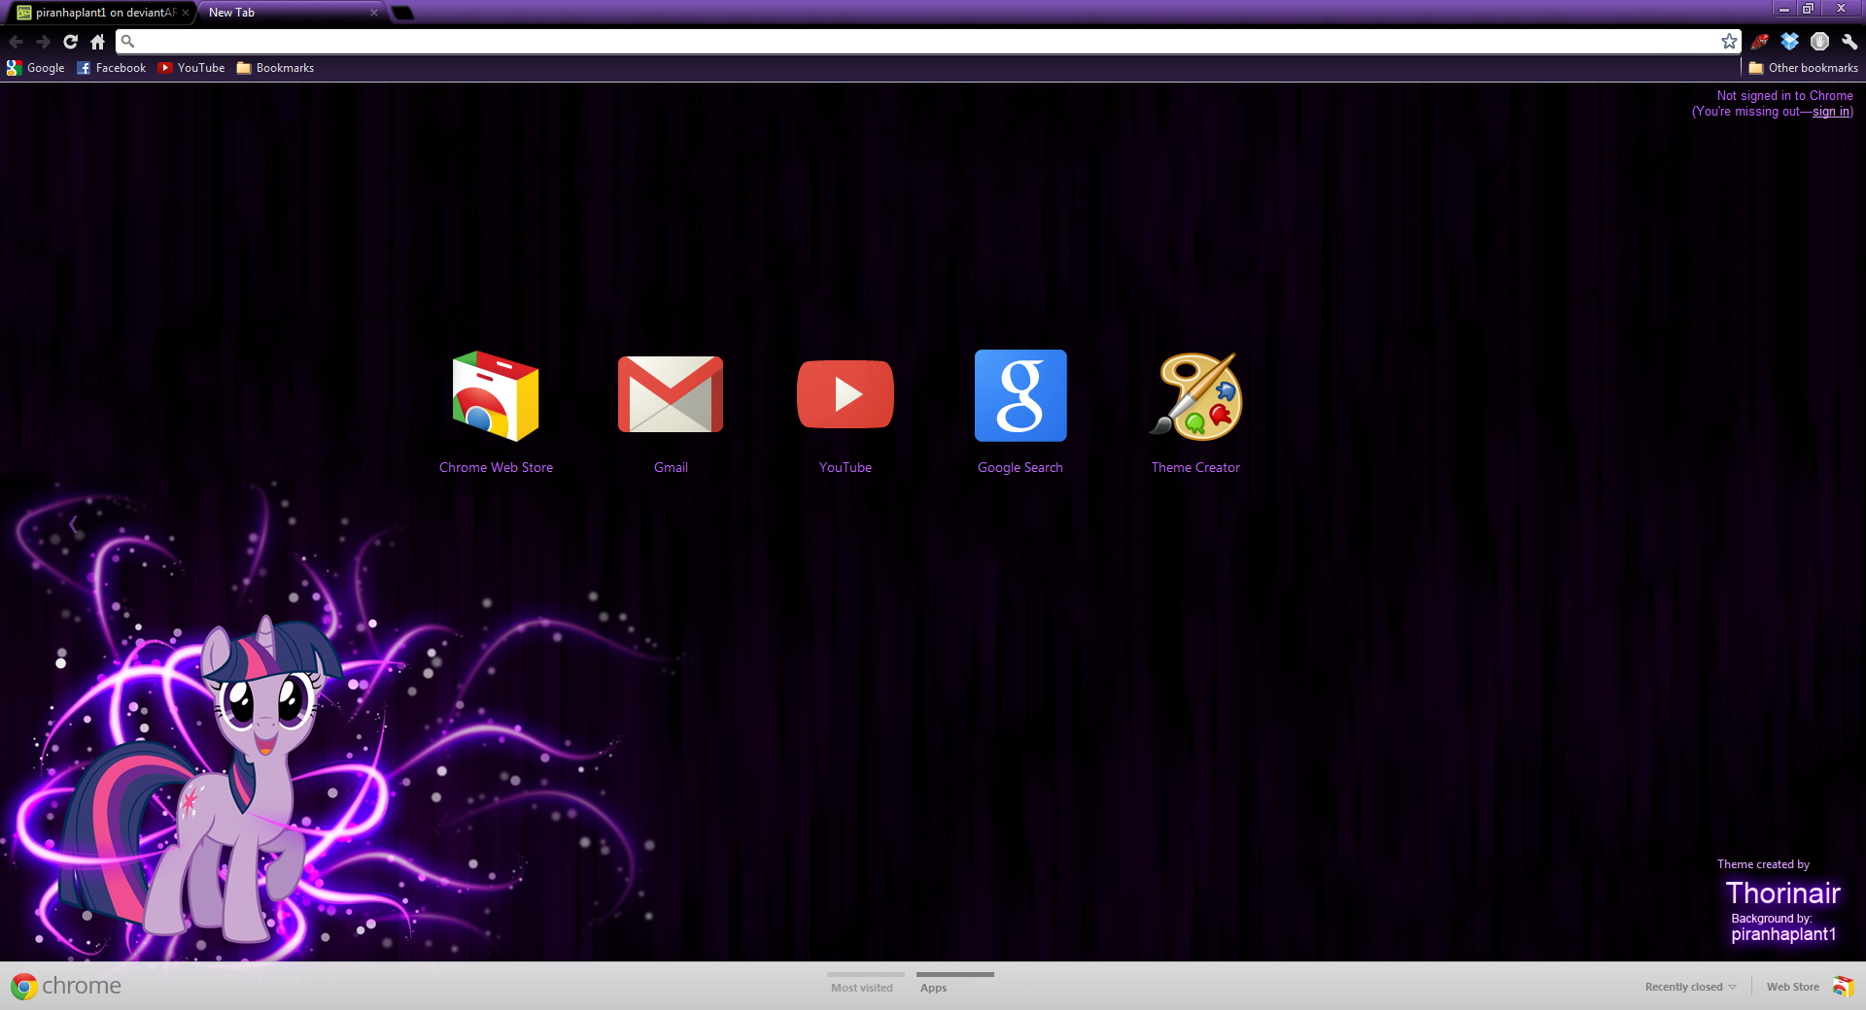
Task: Open the Facebook bookmark
Action: pyautogui.click(x=111, y=68)
